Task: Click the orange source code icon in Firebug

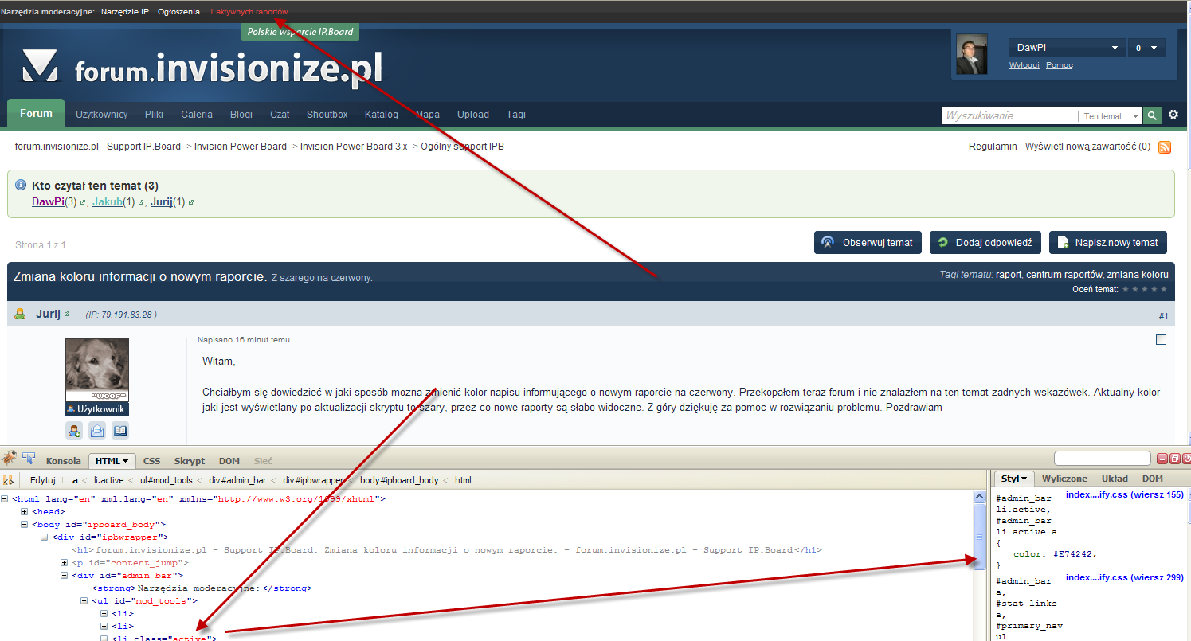Action: coord(7,479)
